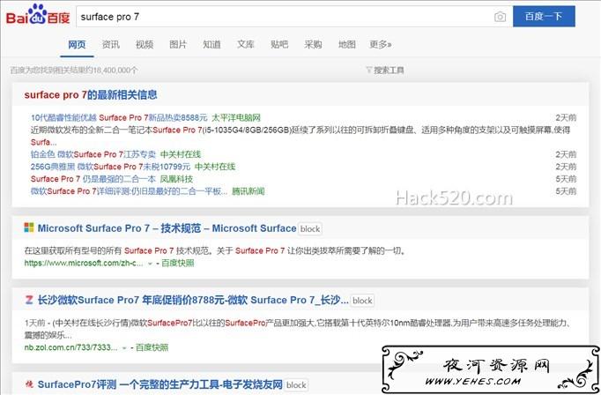The width and height of the screenshot is (601, 395).
Task: Click the Baidu logo
Action: pos(38,15)
